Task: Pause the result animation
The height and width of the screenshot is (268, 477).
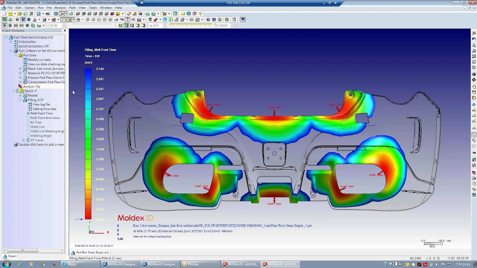Action: [x=10, y=25]
